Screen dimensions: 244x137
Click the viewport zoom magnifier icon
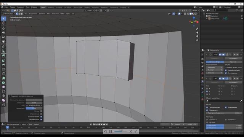click(x=197, y=29)
